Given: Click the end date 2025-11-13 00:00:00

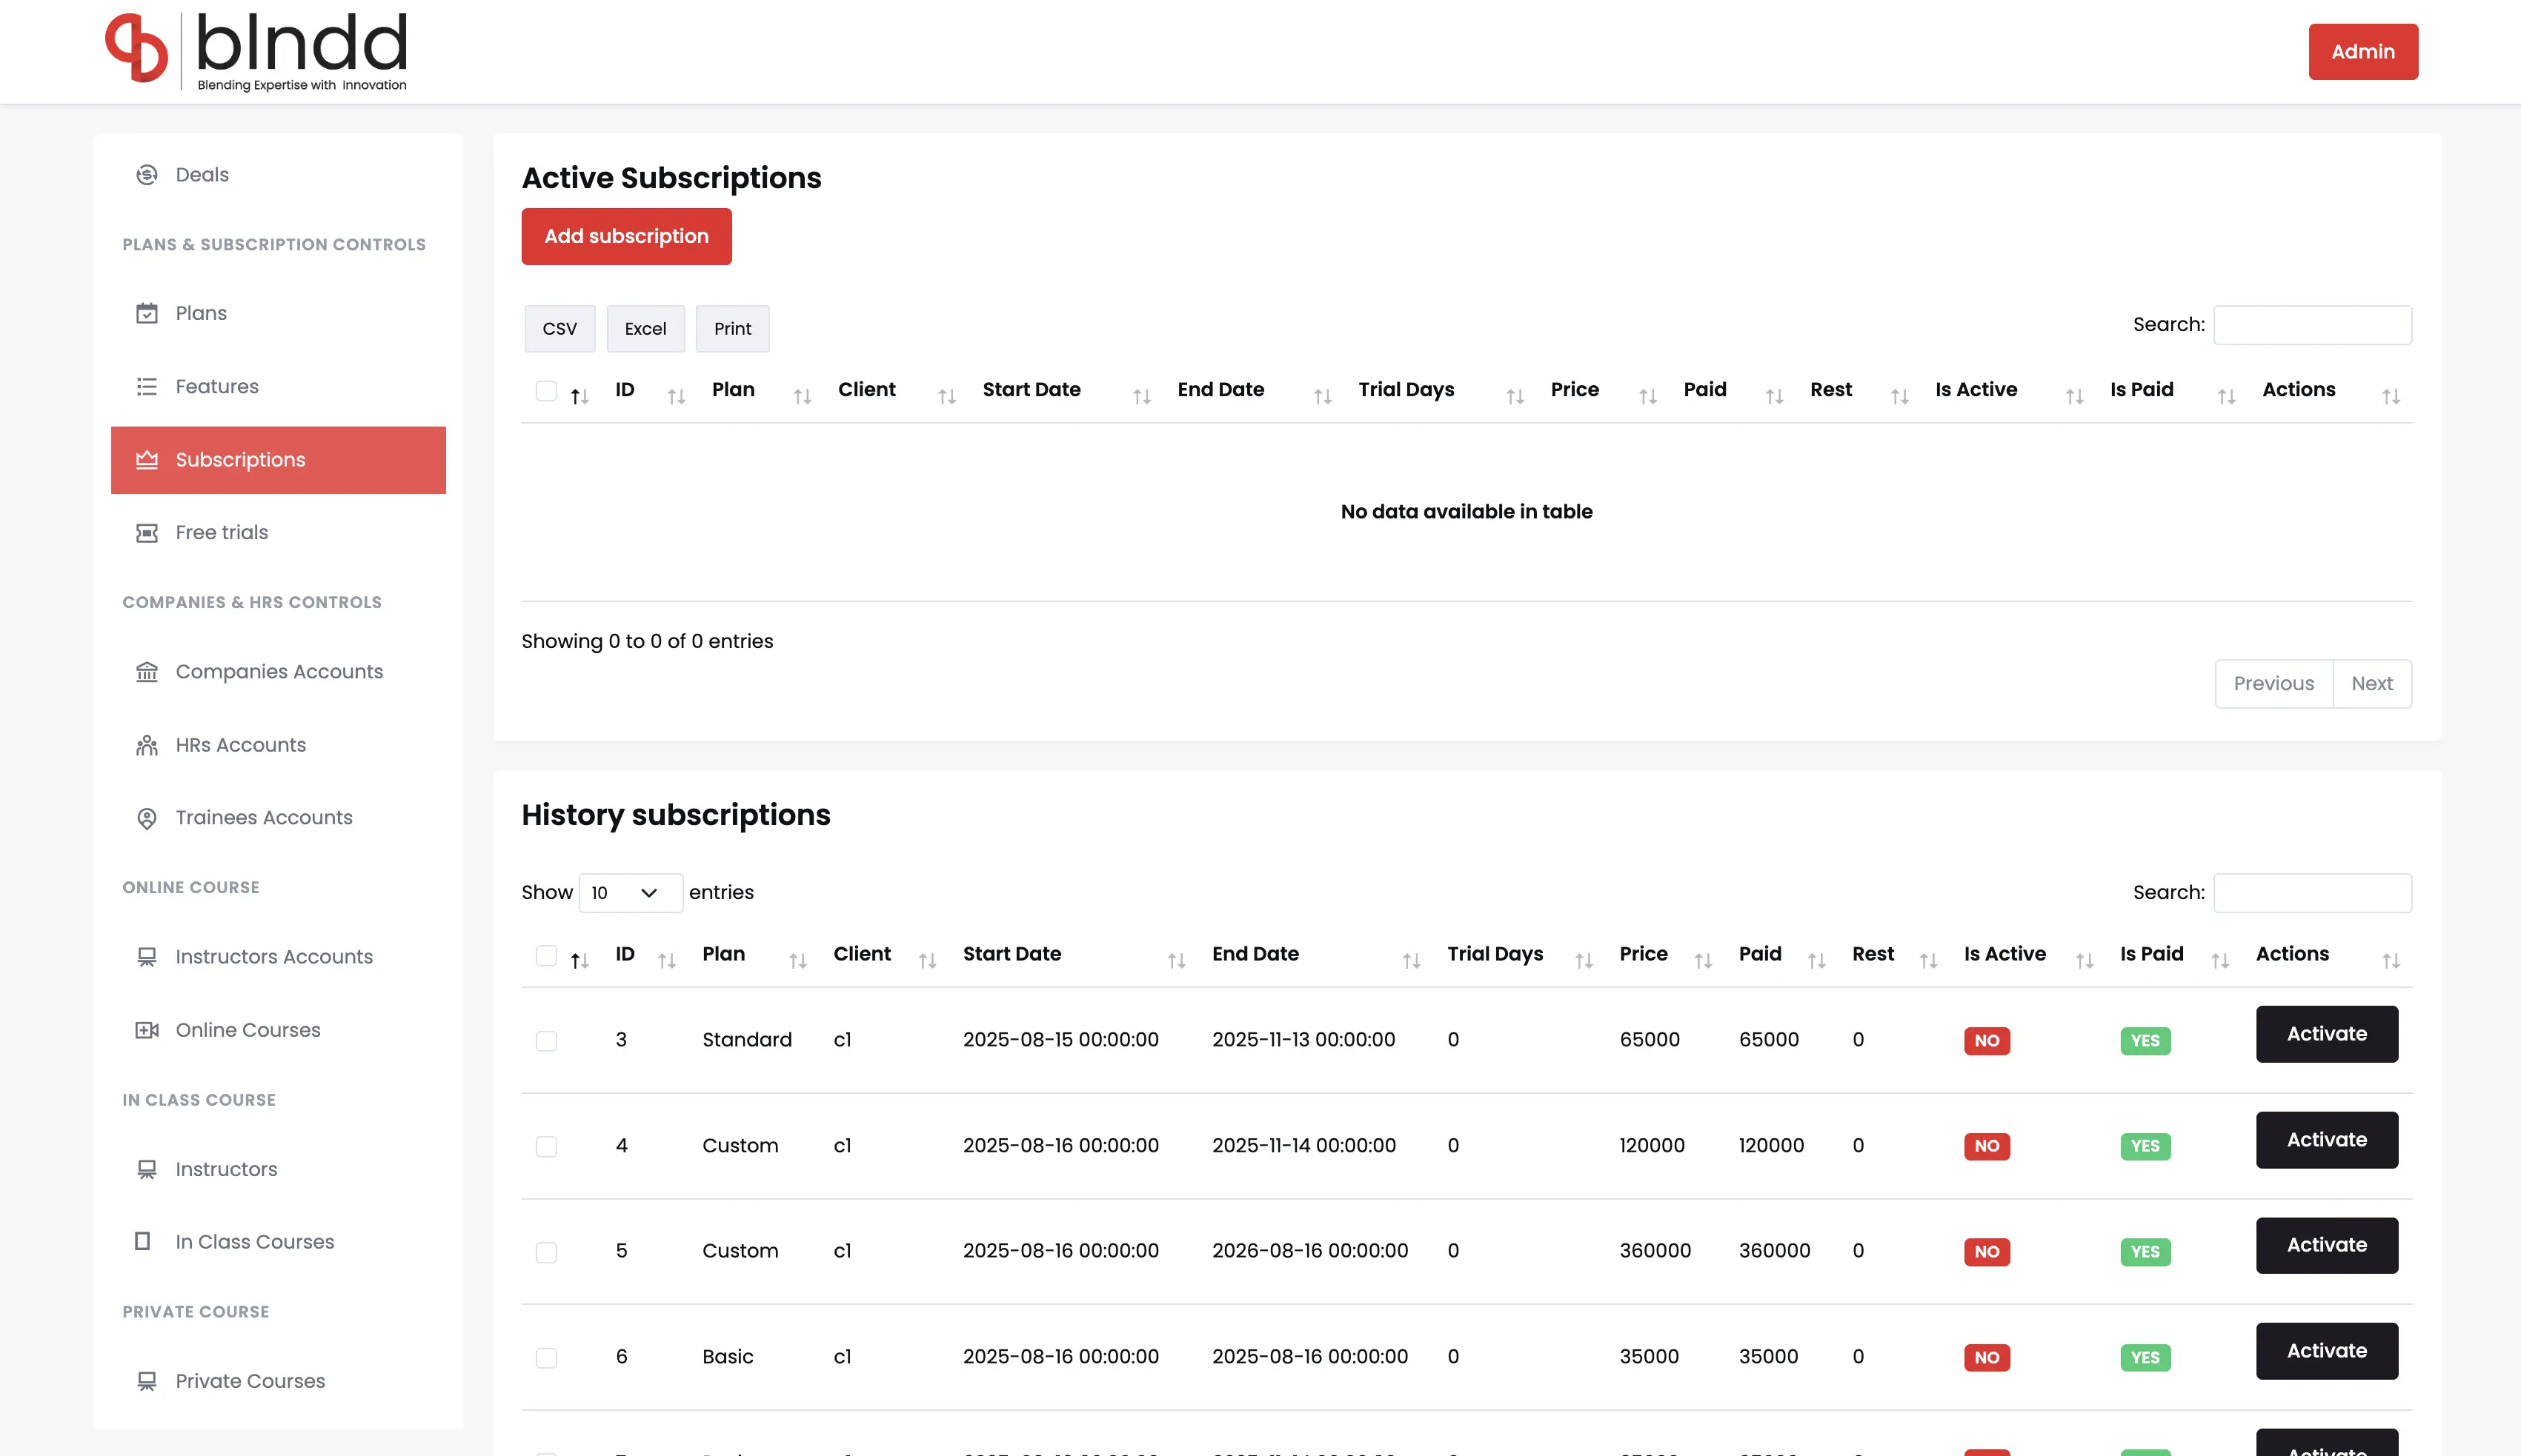Looking at the screenshot, I should coord(1303,1040).
